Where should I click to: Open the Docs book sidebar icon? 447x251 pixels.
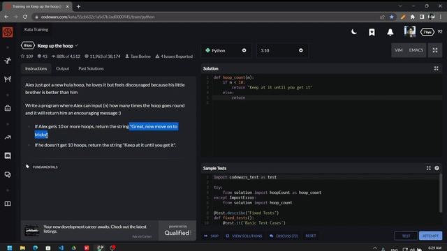[8, 204]
